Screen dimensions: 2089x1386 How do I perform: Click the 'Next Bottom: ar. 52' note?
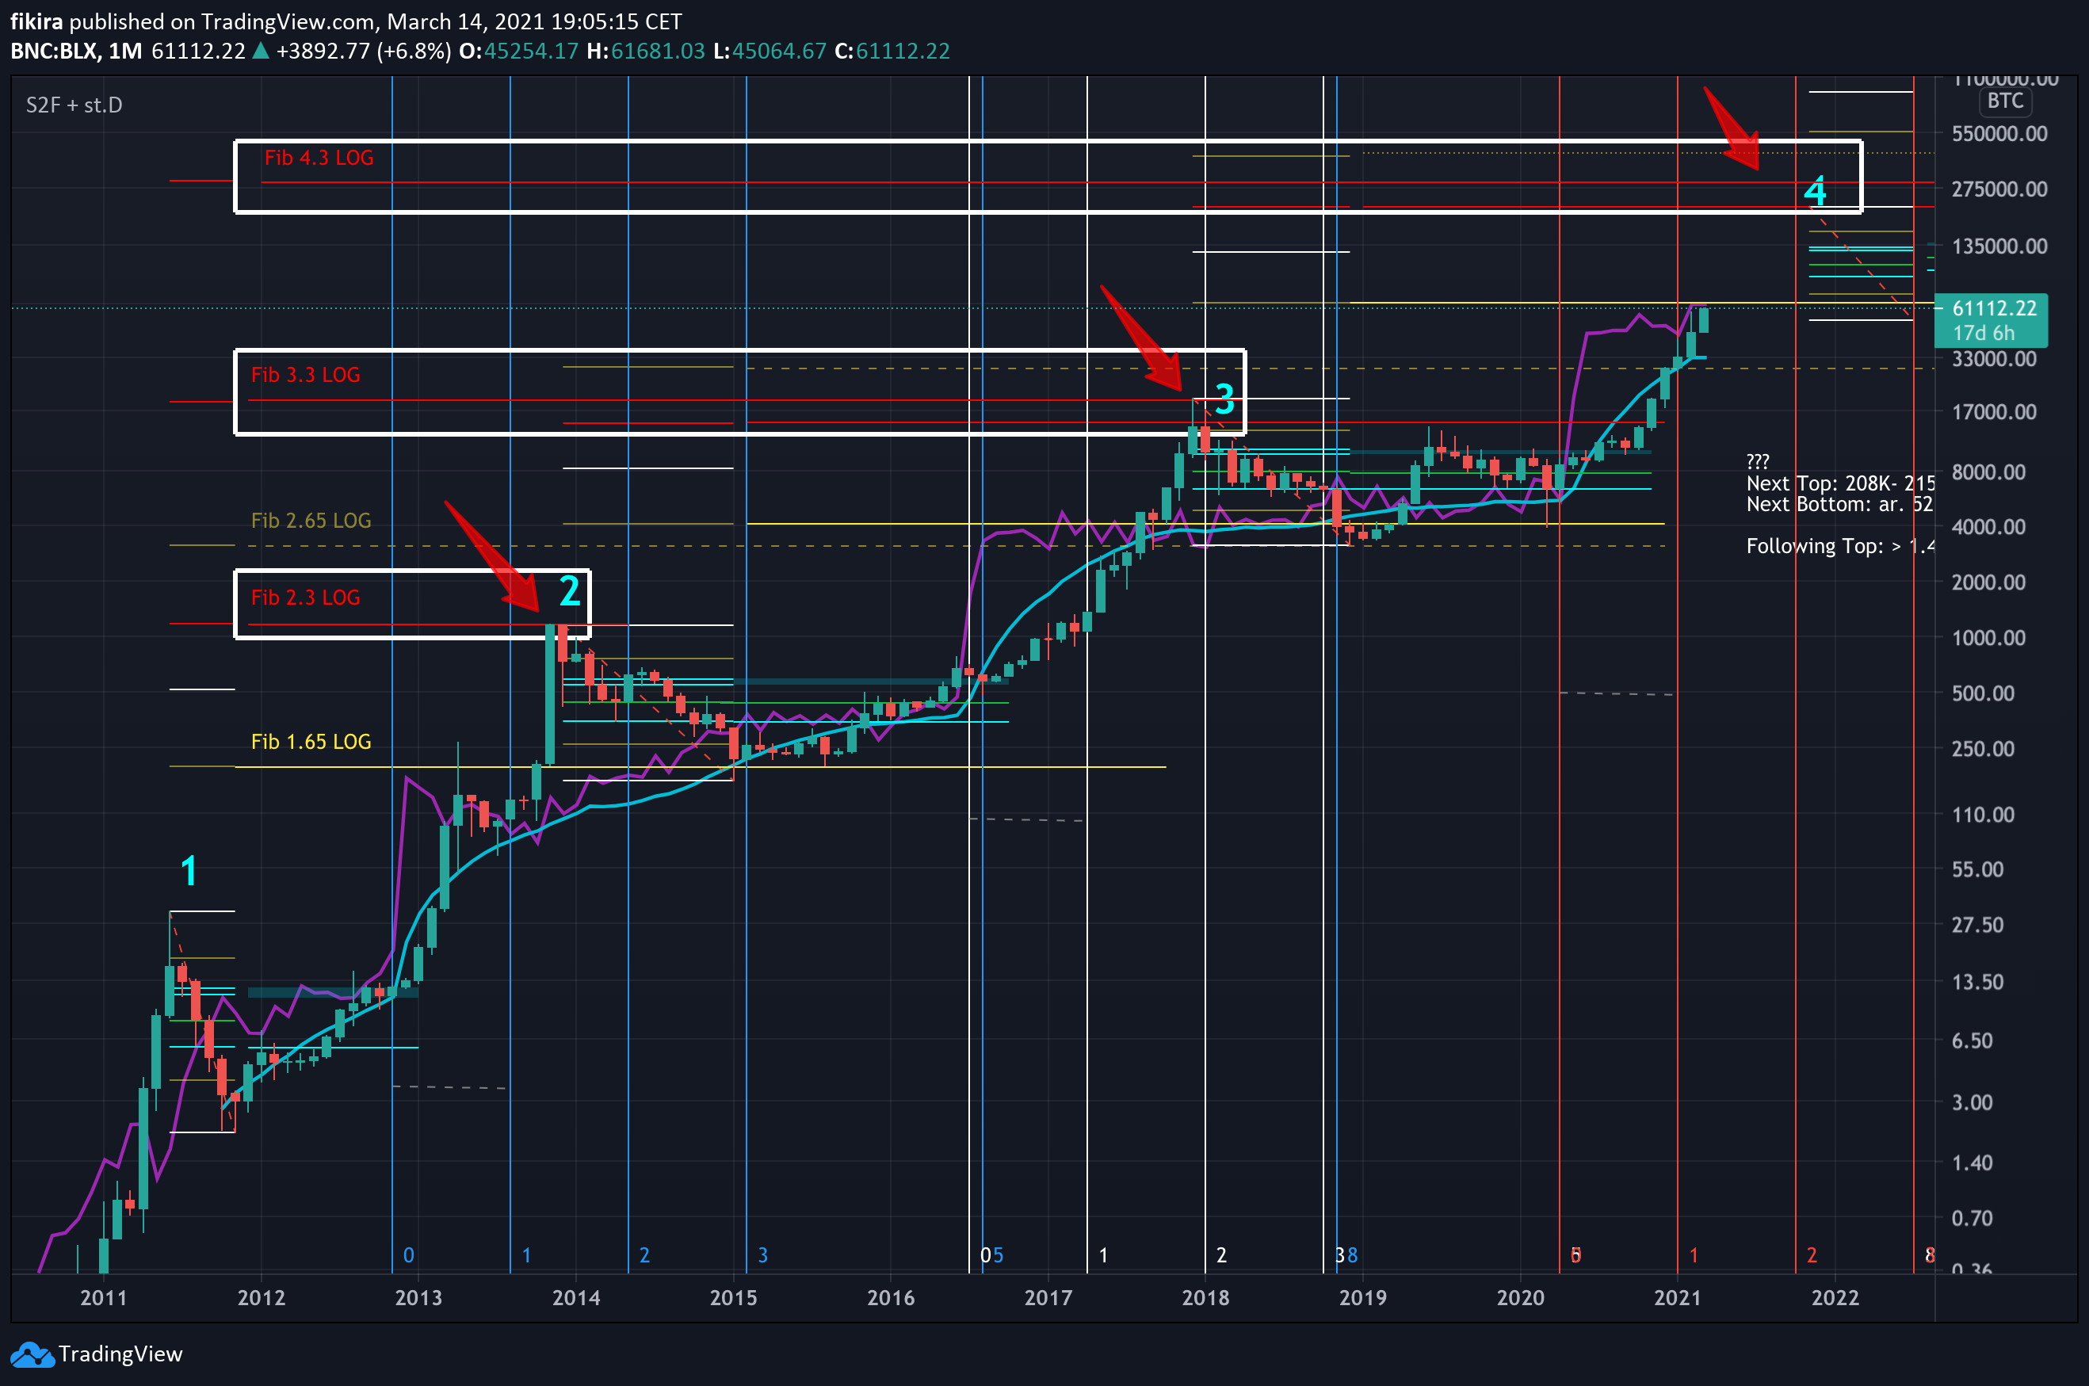(1839, 505)
